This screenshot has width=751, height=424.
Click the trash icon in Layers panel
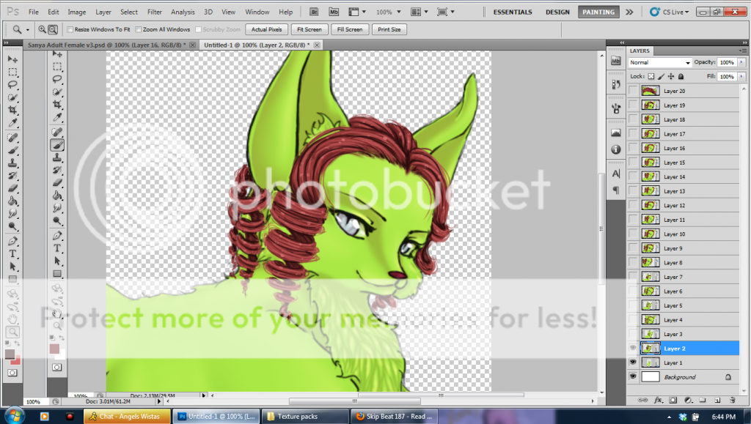[x=731, y=400]
